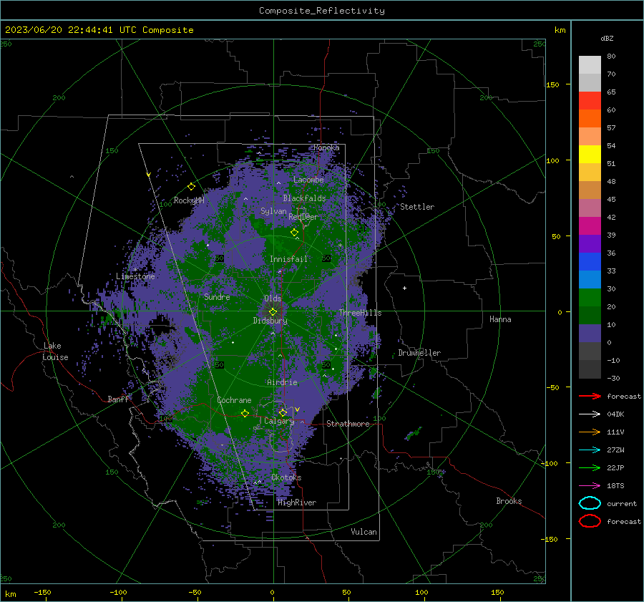Select the 10 dBZ violet swatch
Image resolution: width=644 pixels, height=602 pixels.
pos(590,334)
